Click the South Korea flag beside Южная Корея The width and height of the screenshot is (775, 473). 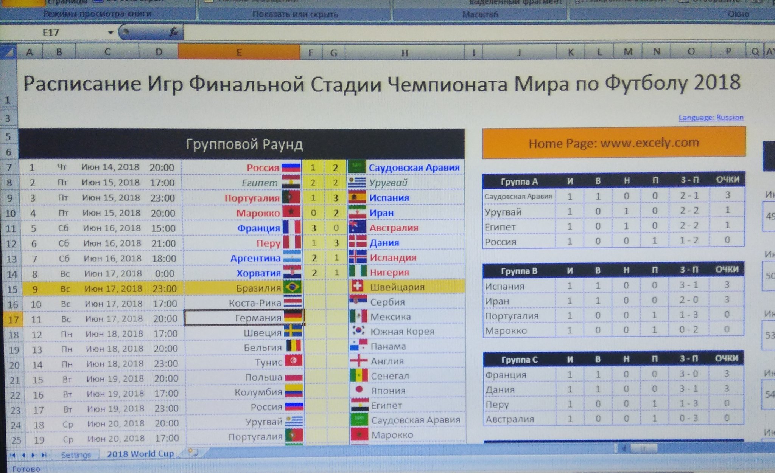pyautogui.click(x=359, y=331)
